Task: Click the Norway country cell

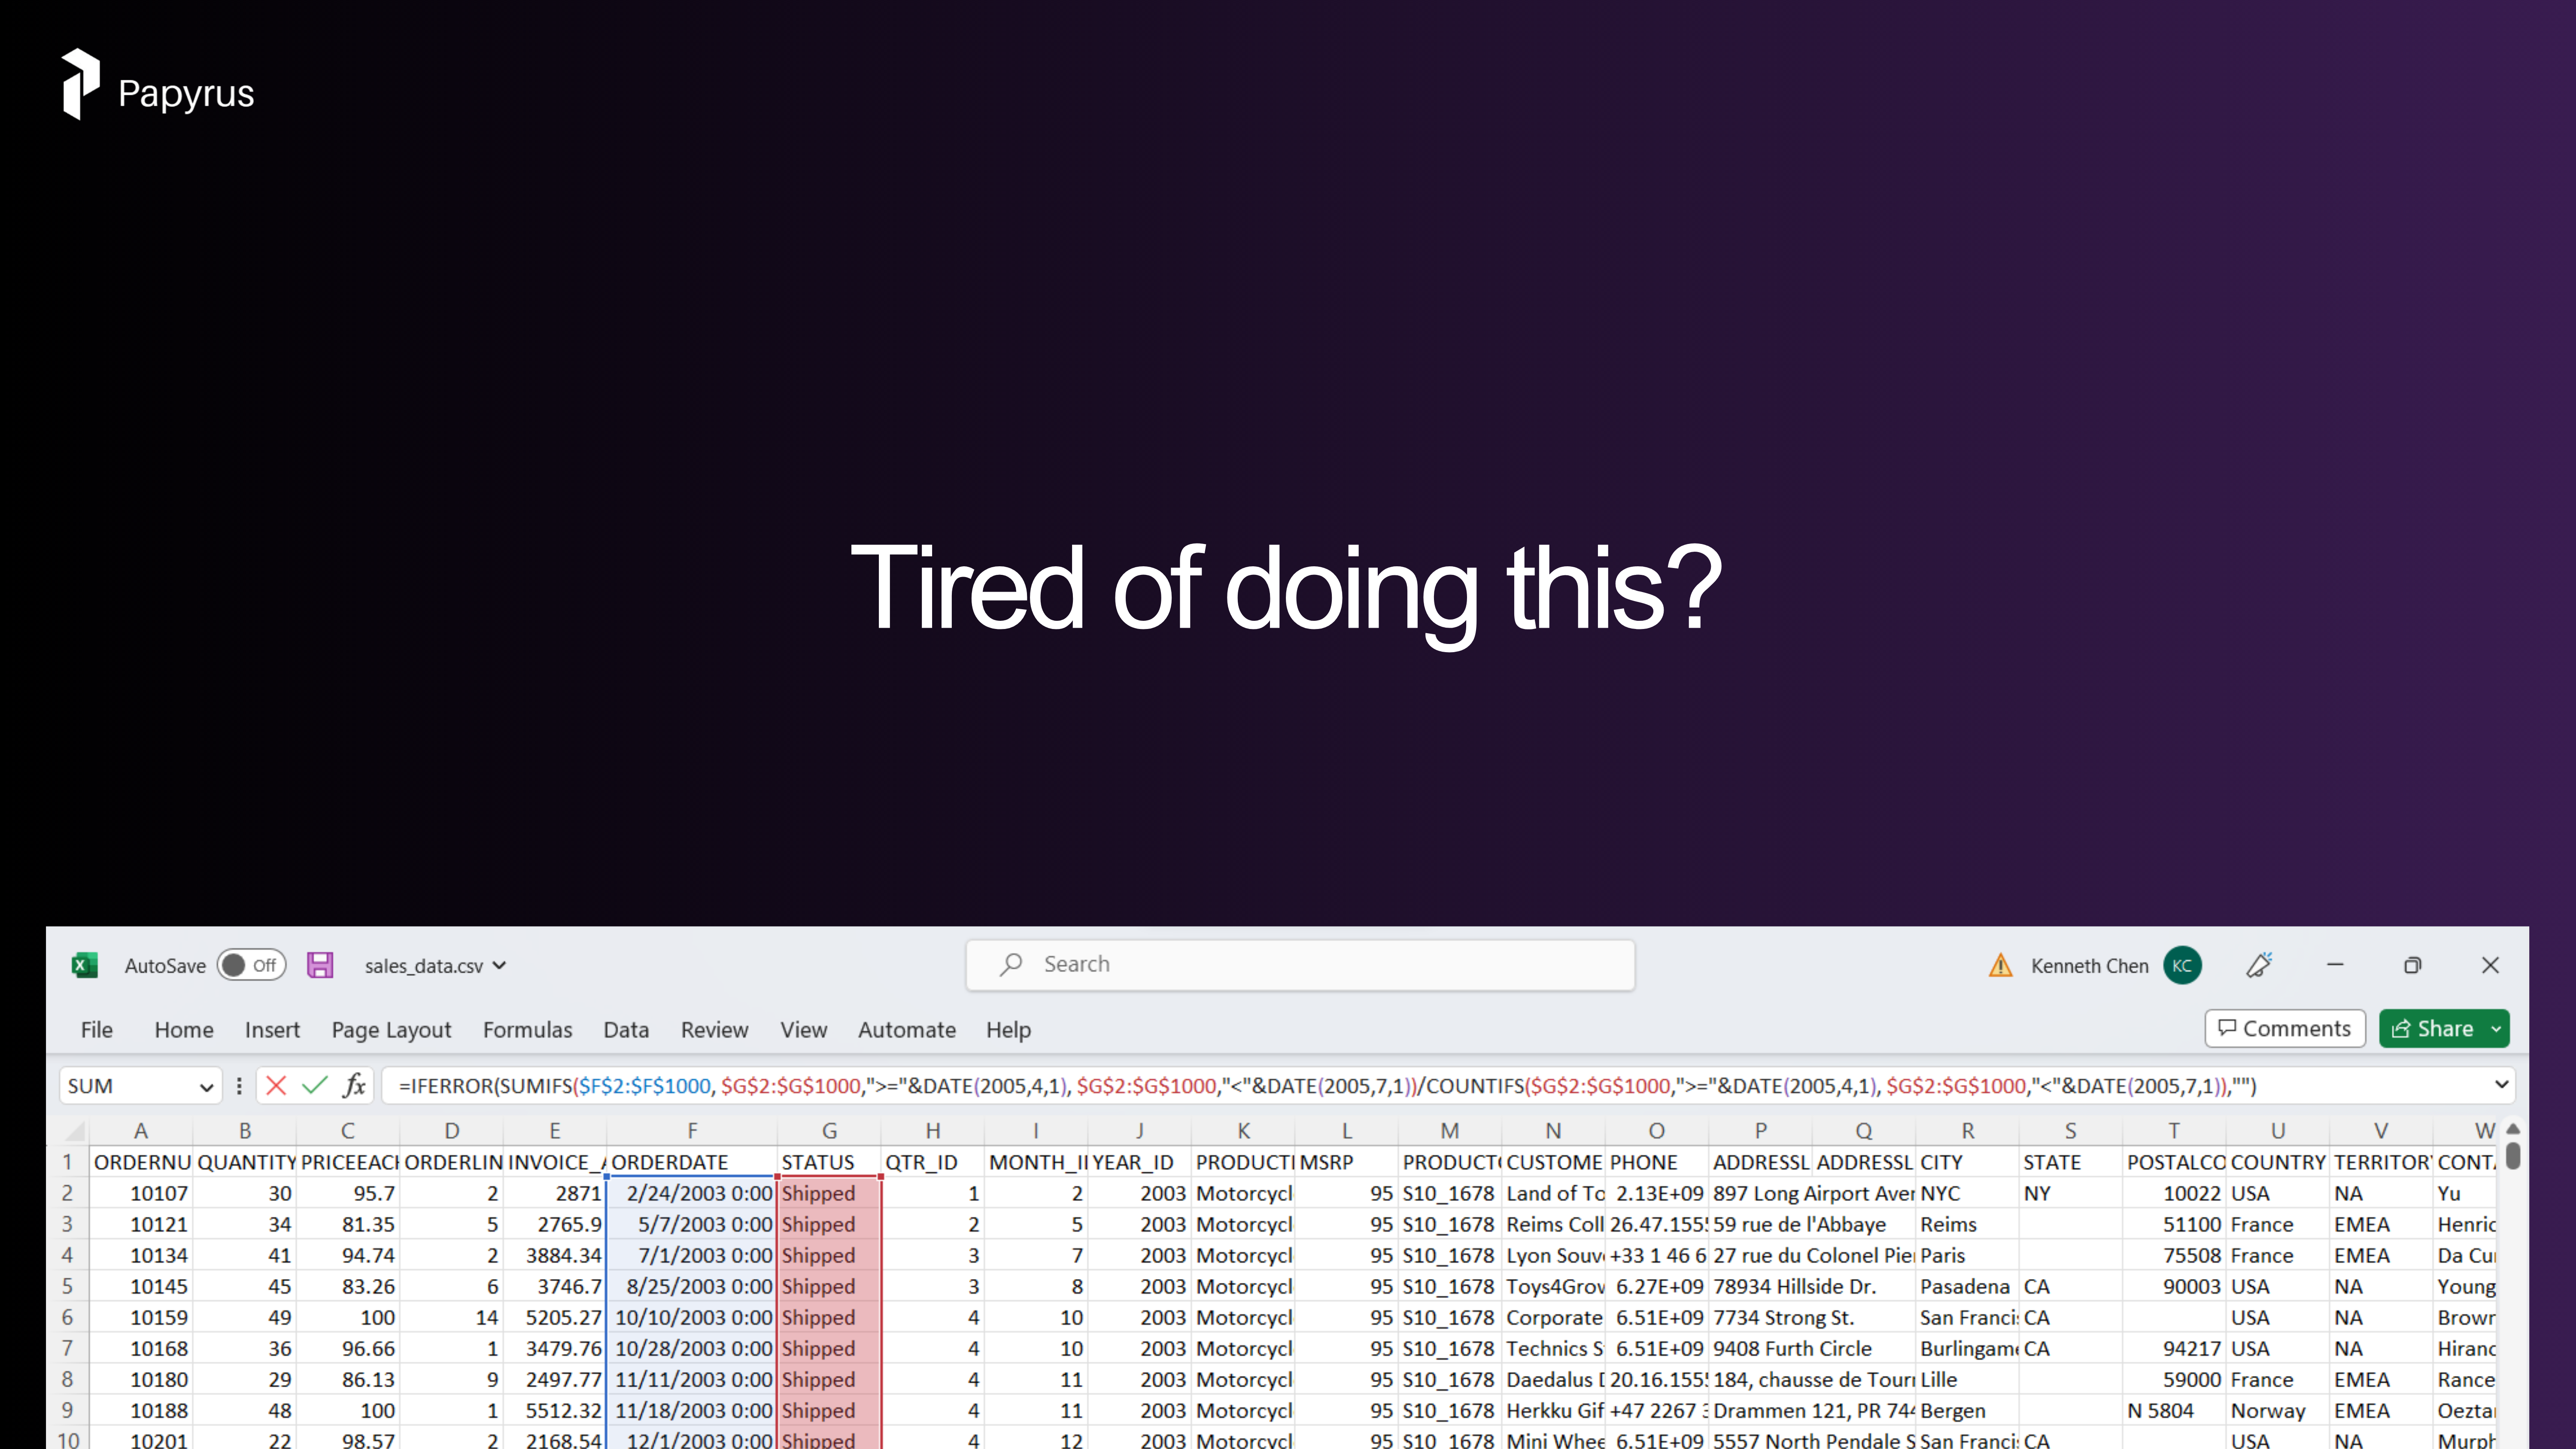Action: tap(2278, 1410)
